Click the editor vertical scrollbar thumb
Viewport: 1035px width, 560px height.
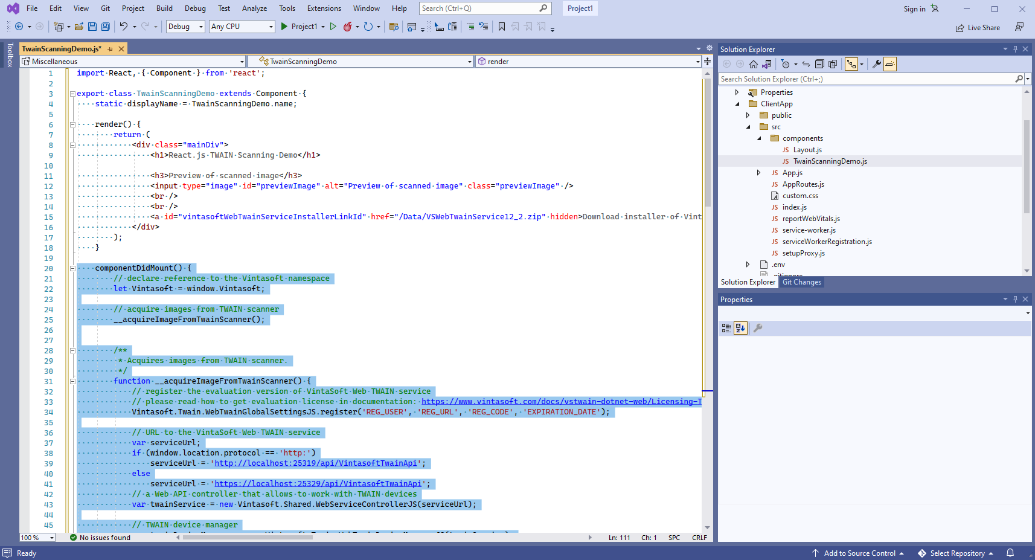click(707, 143)
